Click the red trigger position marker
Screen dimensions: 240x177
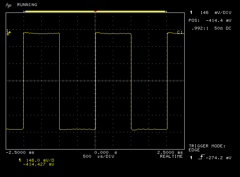point(95,11)
